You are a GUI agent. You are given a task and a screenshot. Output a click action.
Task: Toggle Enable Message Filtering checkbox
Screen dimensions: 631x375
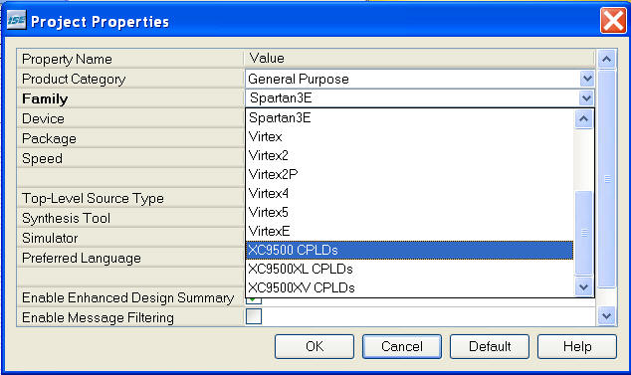tap(254, 316)
